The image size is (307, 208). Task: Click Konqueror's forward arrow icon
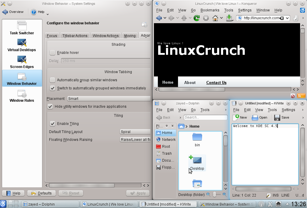171,18
